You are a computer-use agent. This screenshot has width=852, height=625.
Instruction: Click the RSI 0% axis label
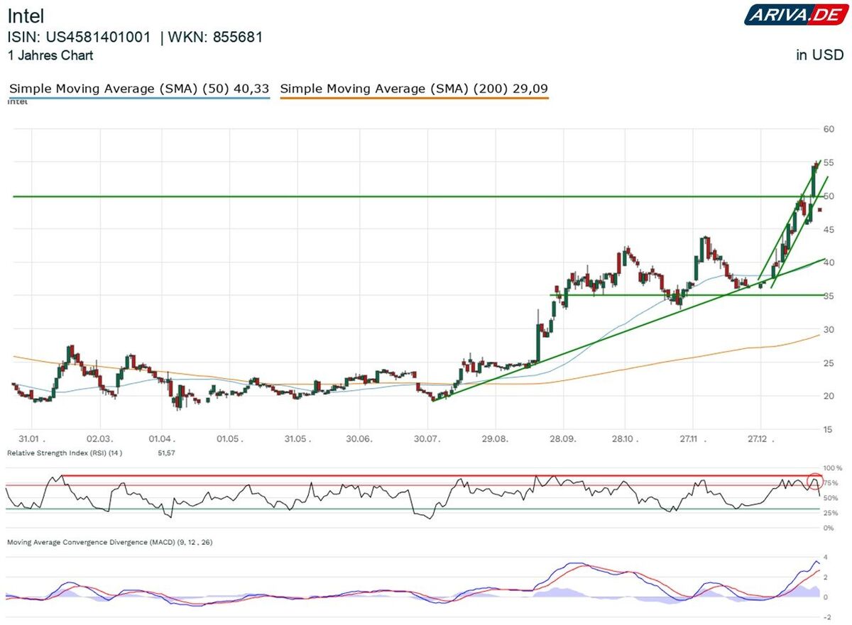828,528
